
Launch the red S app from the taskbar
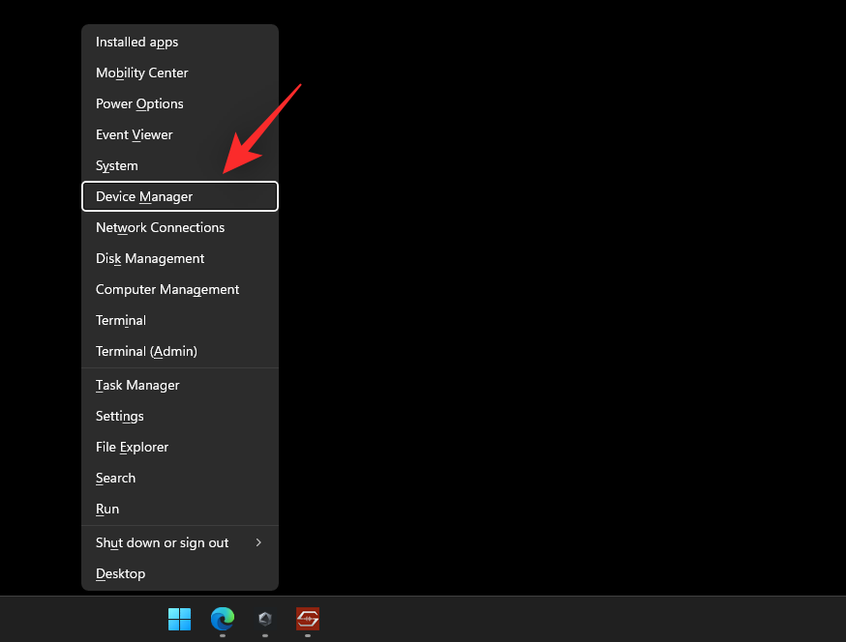307,621
